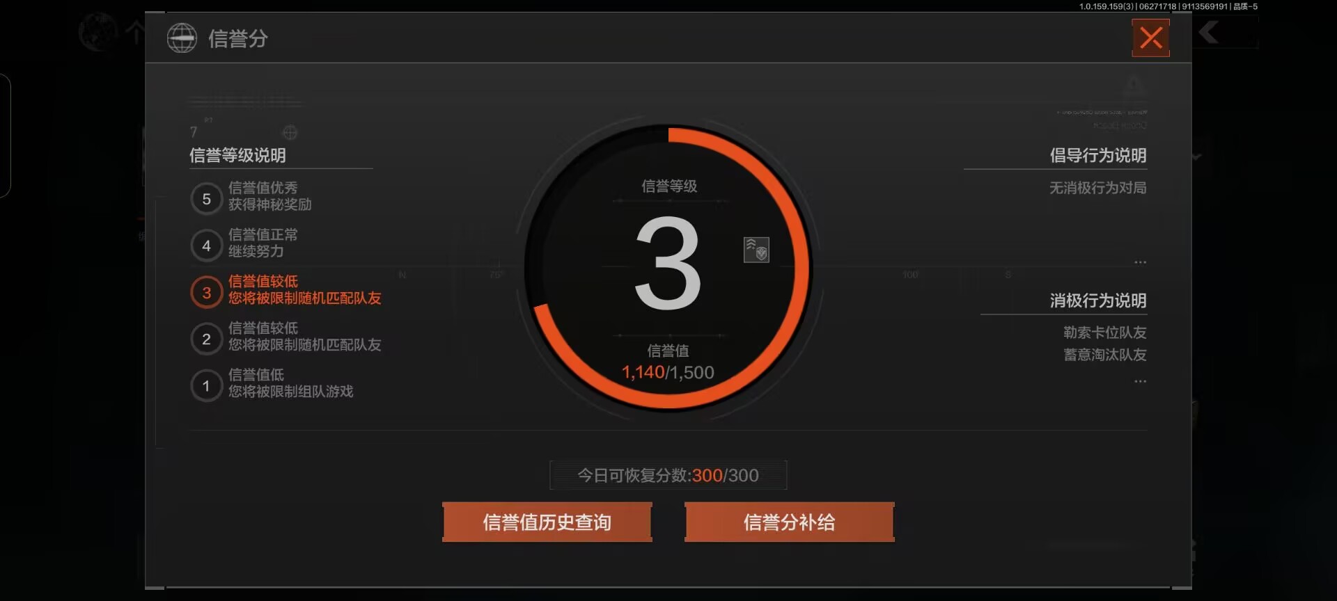Select the highlighted level 3 circle icon
The width and height of the screenshot is (1337, 601).
[206, 292]
